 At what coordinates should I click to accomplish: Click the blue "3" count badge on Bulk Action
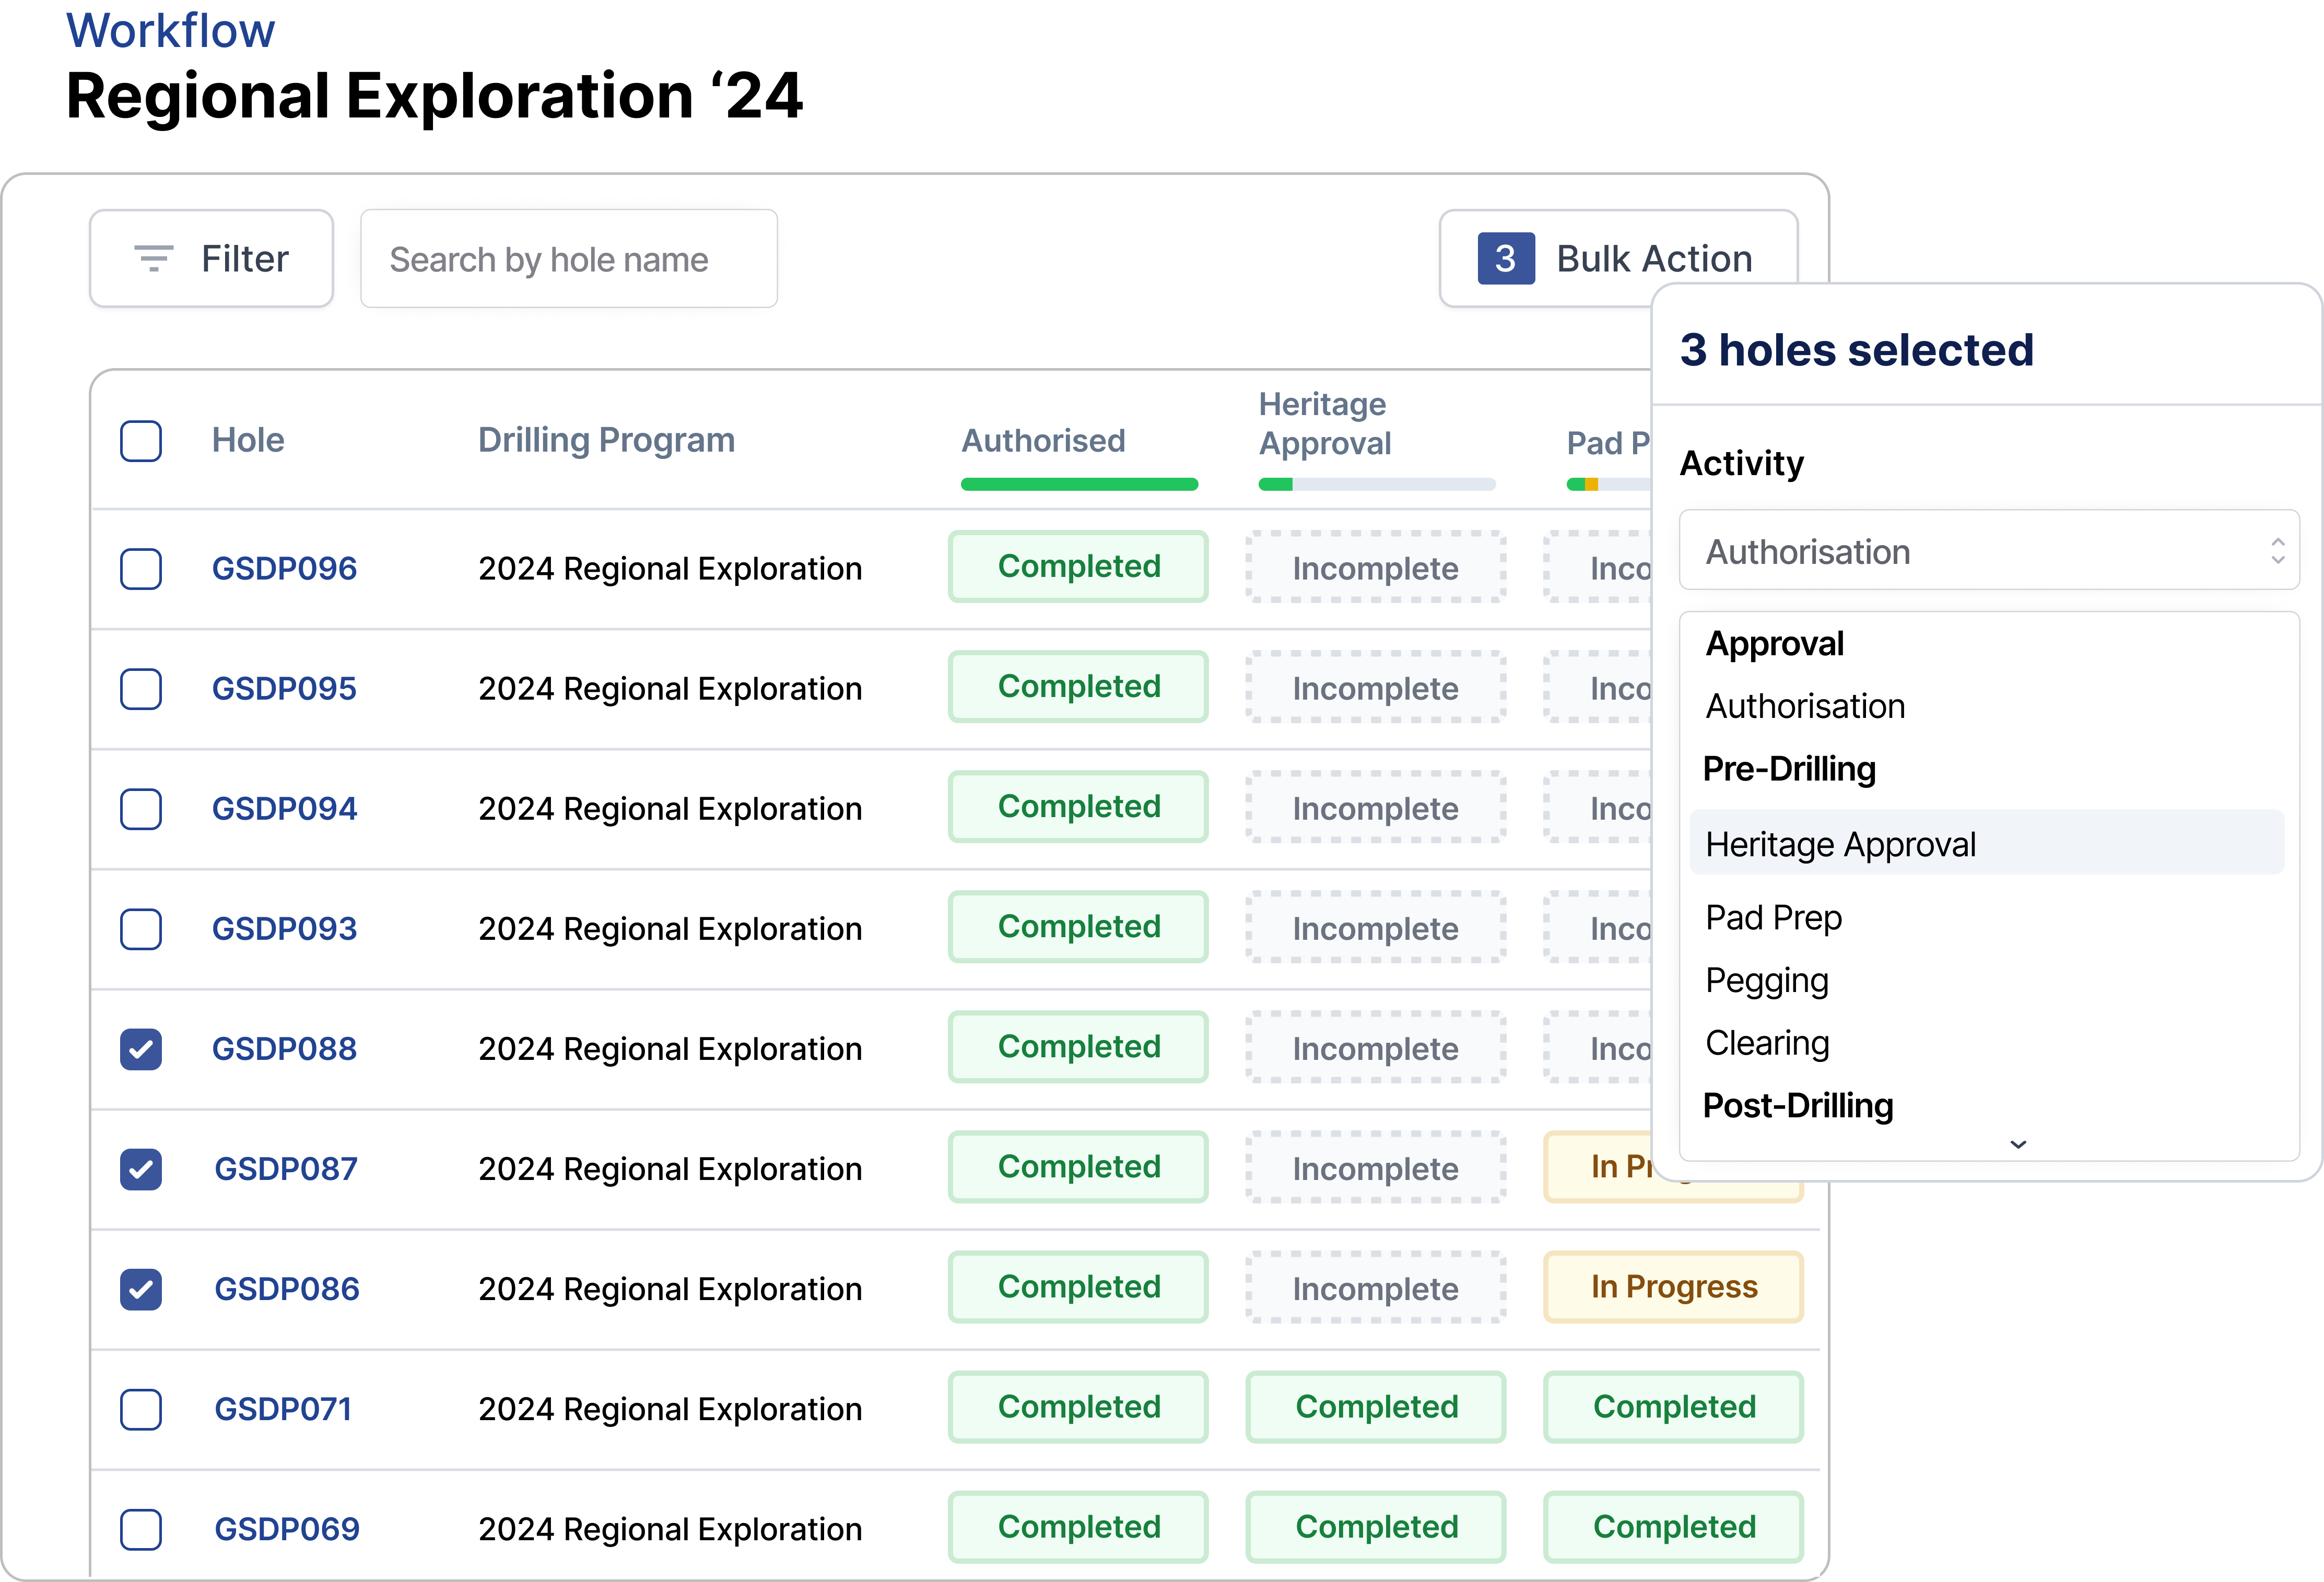(x=1506, y=258)
